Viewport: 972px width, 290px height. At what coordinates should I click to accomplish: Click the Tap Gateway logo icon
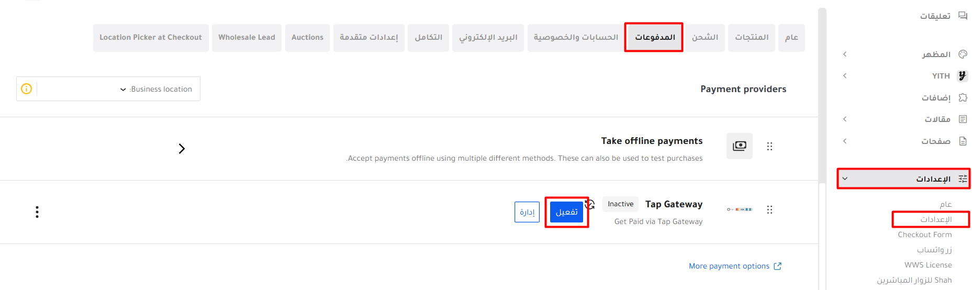pos(739,209)
